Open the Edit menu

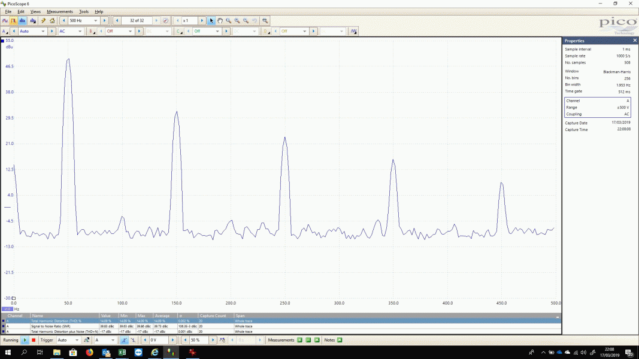(x=21, y=12)
